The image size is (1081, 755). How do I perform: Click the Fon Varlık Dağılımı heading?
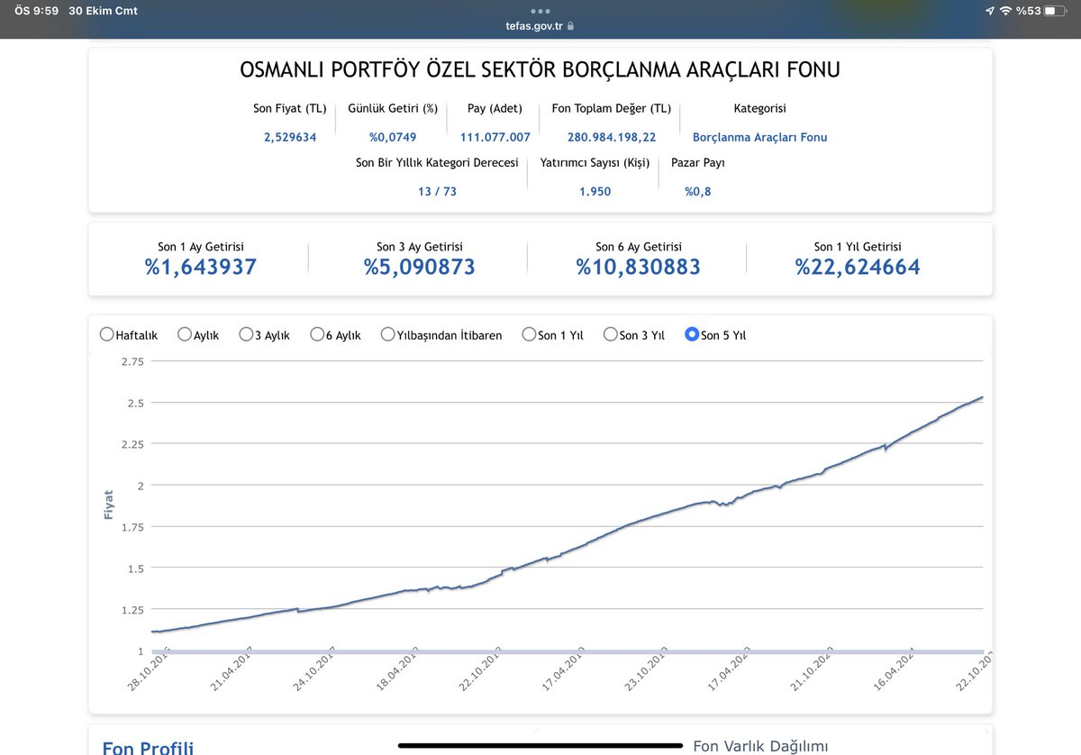[760, 746]
